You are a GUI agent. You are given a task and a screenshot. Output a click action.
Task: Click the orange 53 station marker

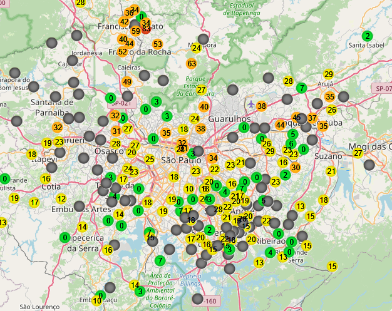click(157, 44)
